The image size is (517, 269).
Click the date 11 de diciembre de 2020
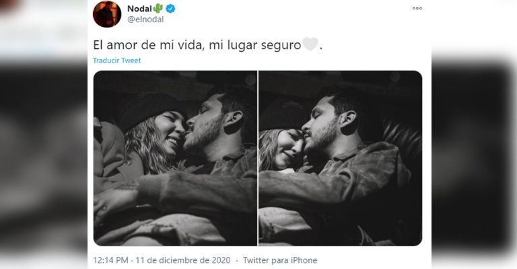(183, 260)
